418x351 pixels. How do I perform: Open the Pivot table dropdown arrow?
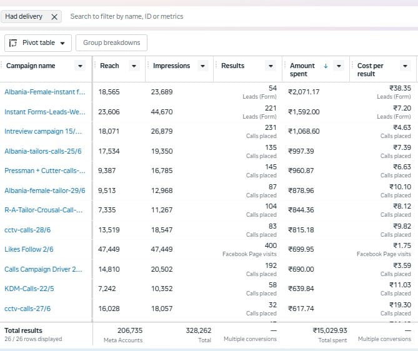pyautogui.click(x=62, y=43)
